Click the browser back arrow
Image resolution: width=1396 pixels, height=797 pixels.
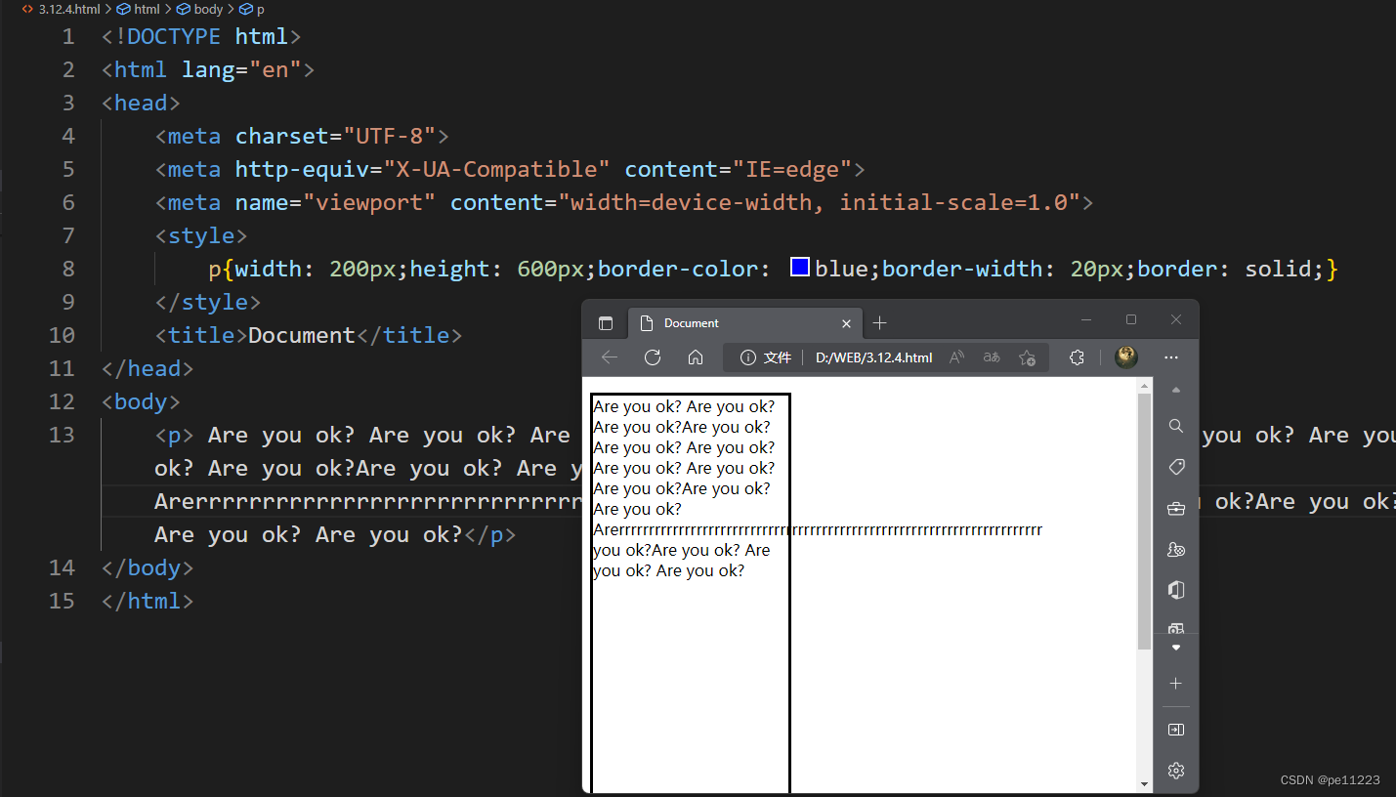coord(610,357)
